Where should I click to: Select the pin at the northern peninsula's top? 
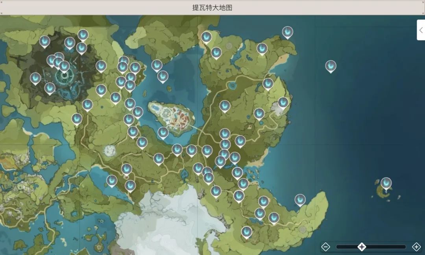206,37
